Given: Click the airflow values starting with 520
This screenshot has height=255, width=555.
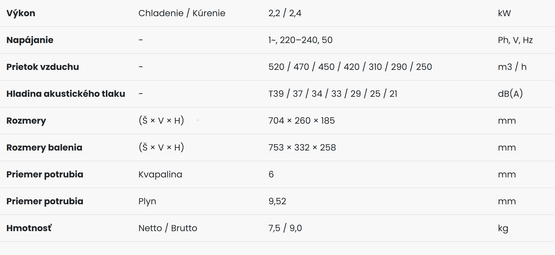Looking at the screenshot, I should [x=350, y=67].
